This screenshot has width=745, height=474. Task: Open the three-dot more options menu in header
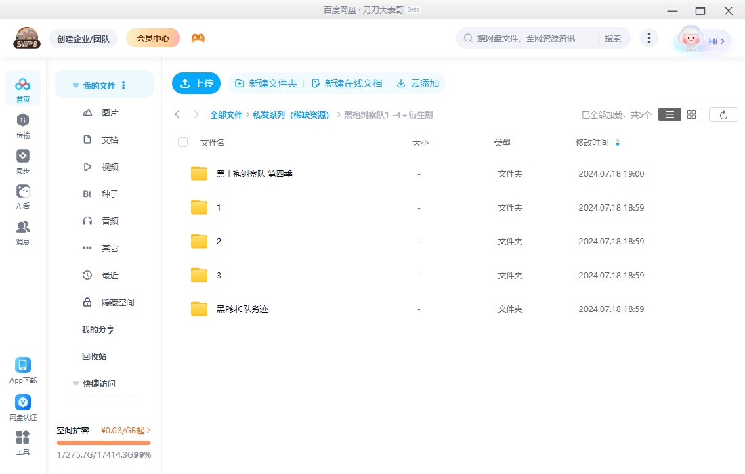pos(649,38)
